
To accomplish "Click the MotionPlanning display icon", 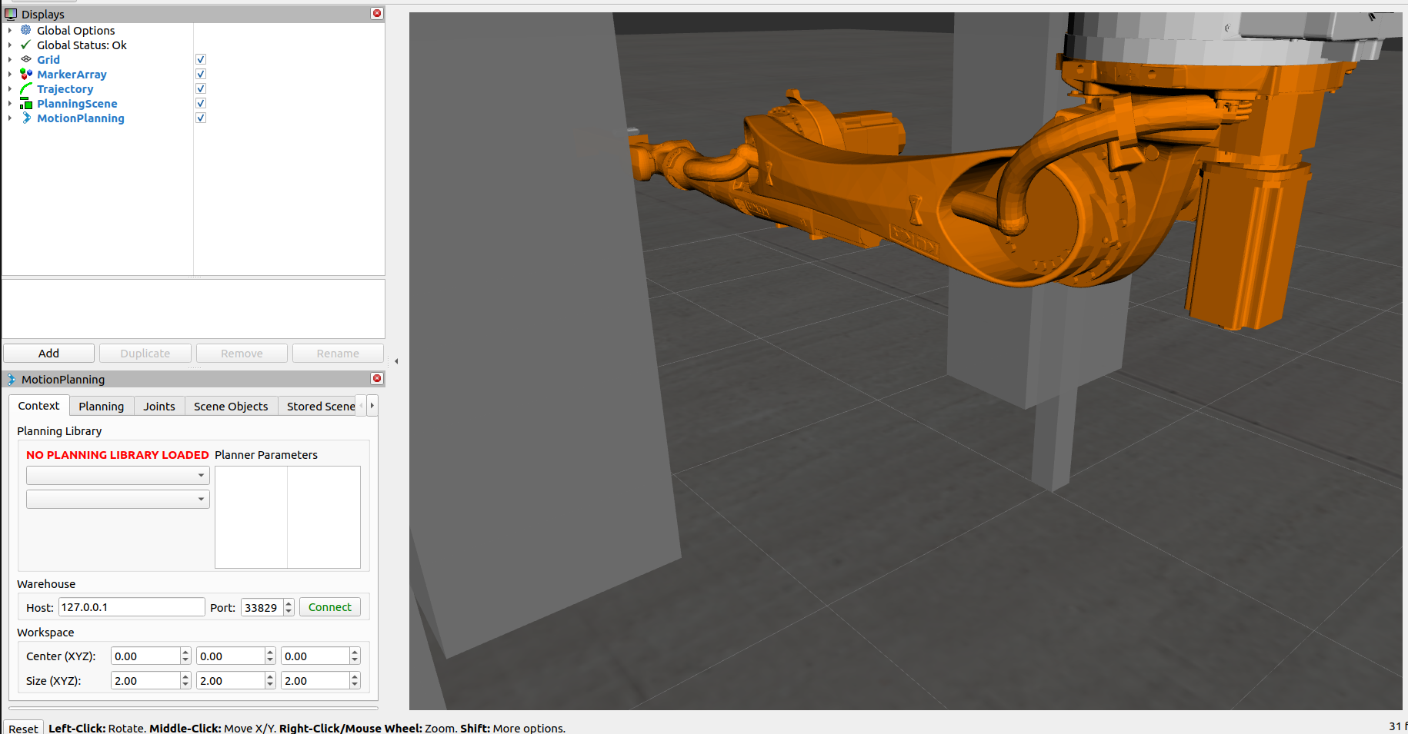I will point(25,118).
